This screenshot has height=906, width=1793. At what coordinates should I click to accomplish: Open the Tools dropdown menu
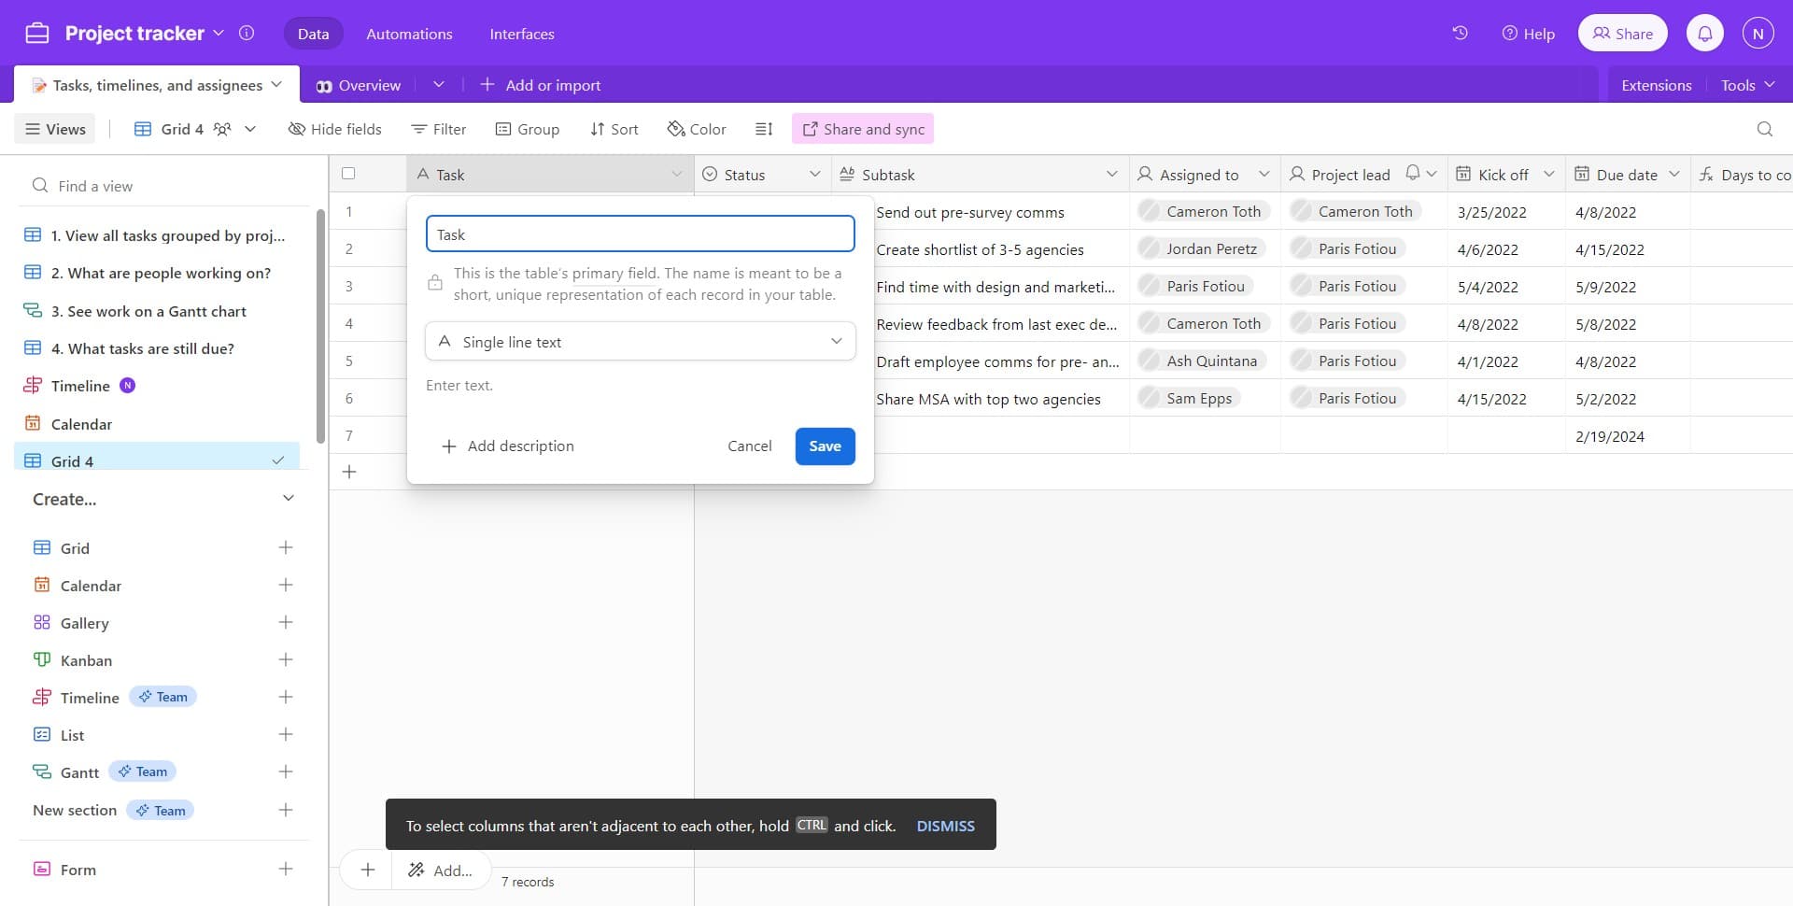pos(1746,85)
